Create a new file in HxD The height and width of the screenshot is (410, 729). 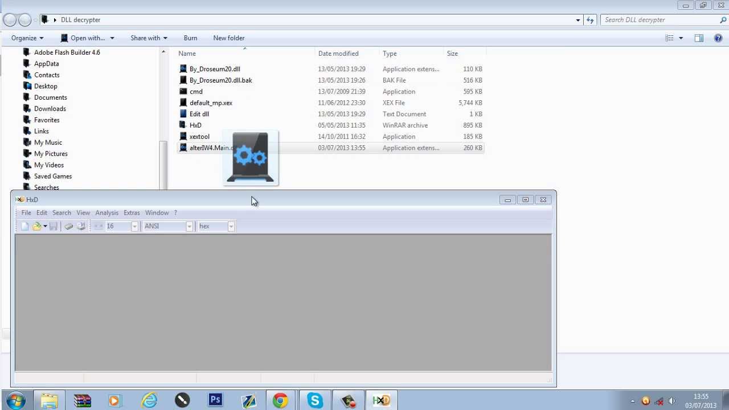tap(24, 226)
